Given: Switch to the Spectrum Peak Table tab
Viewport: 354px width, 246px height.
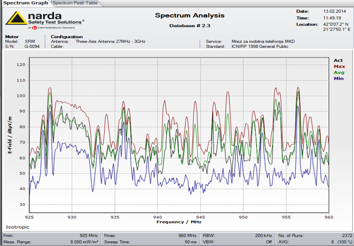Looking at the screenshot, I should (x=72, y=3).
